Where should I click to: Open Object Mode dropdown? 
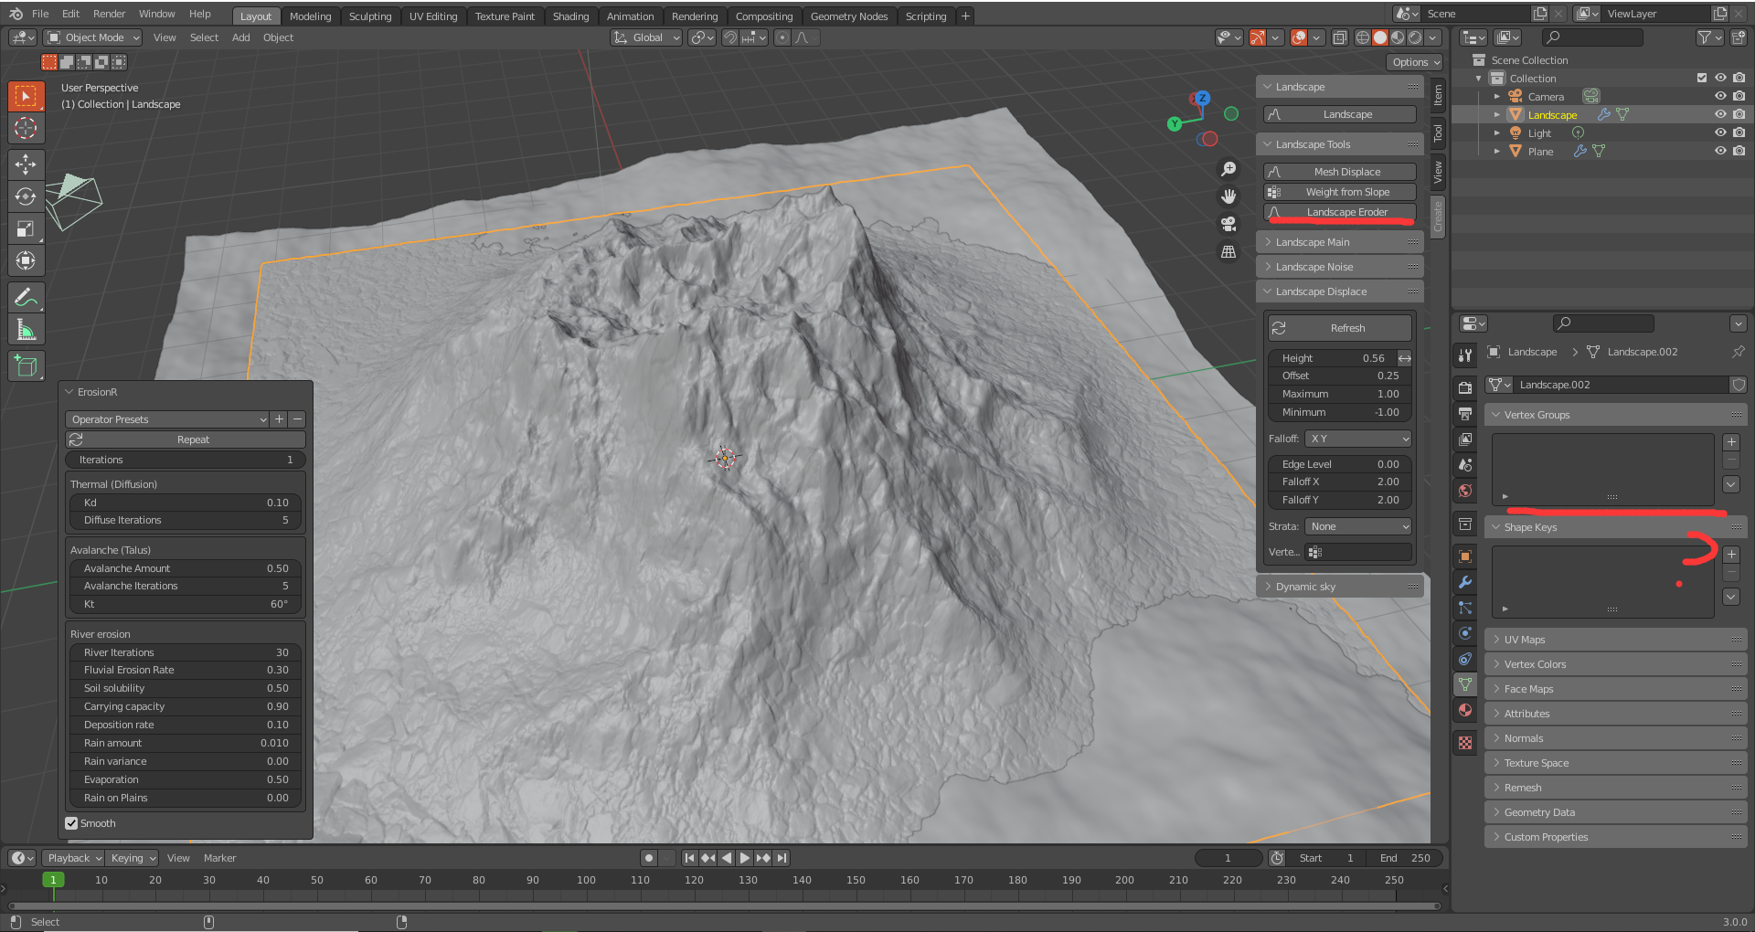pos(92,37)
